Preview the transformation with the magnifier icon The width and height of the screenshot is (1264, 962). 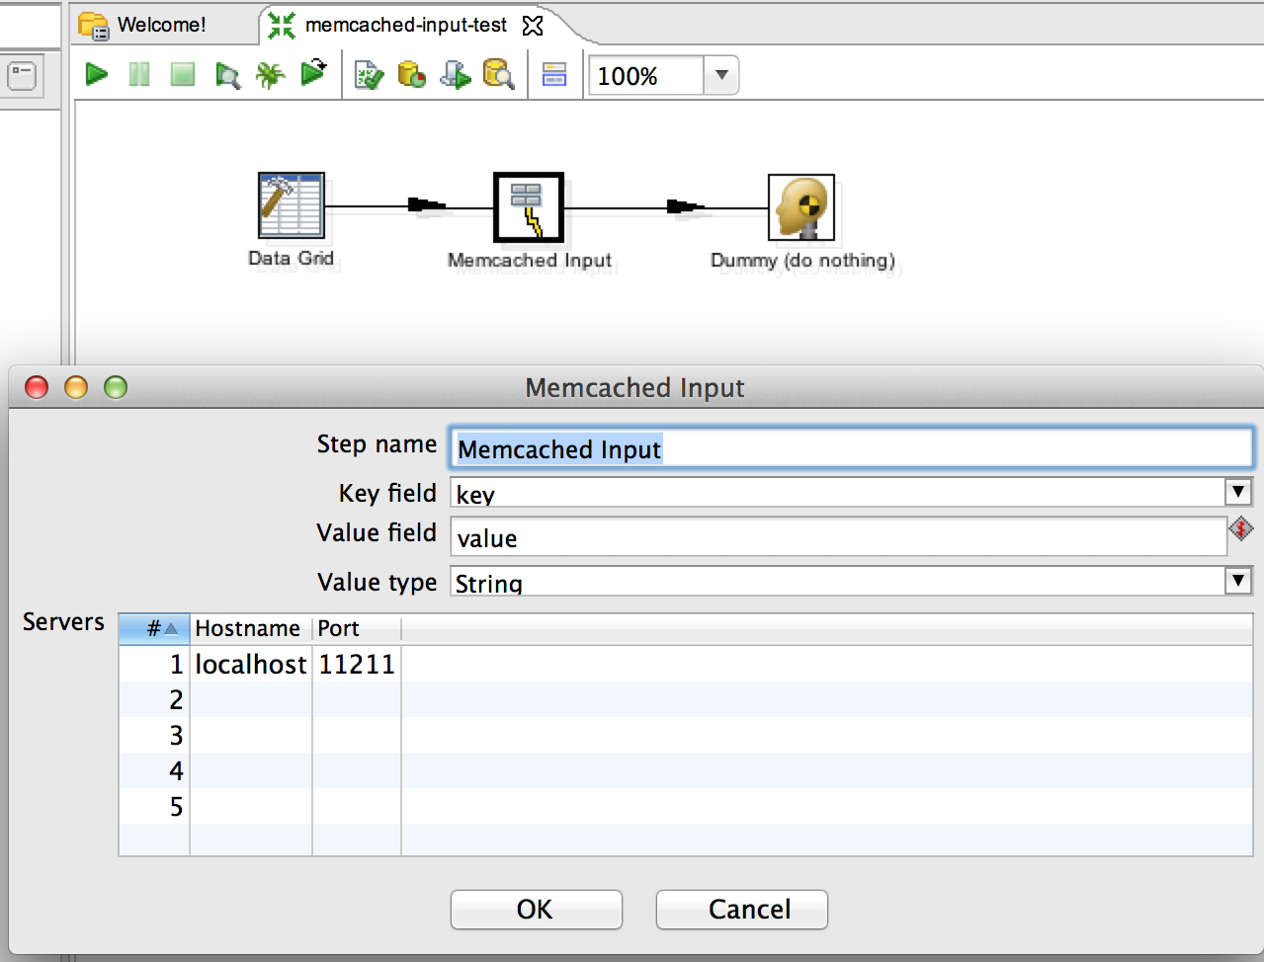coord(227,75)
